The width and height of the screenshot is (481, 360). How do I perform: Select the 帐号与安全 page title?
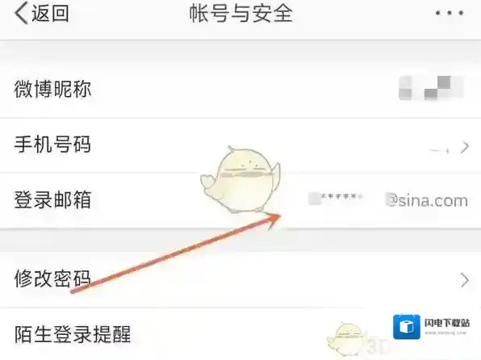(240, 14)
